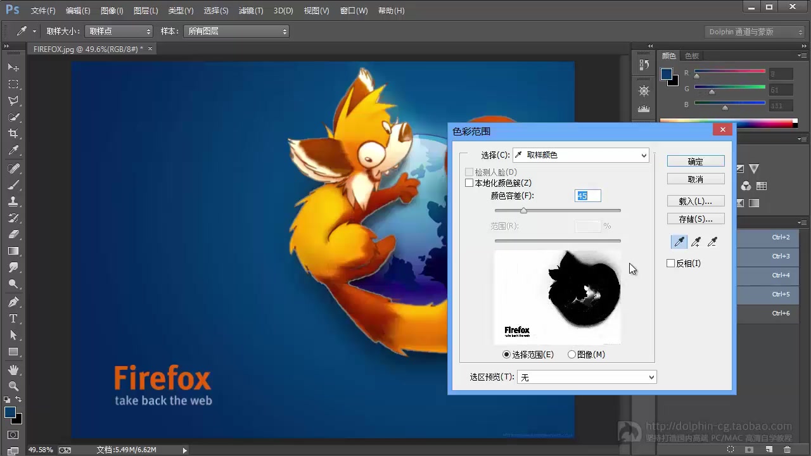Open the Channels panel flyout menu

(x=803, y=223)
